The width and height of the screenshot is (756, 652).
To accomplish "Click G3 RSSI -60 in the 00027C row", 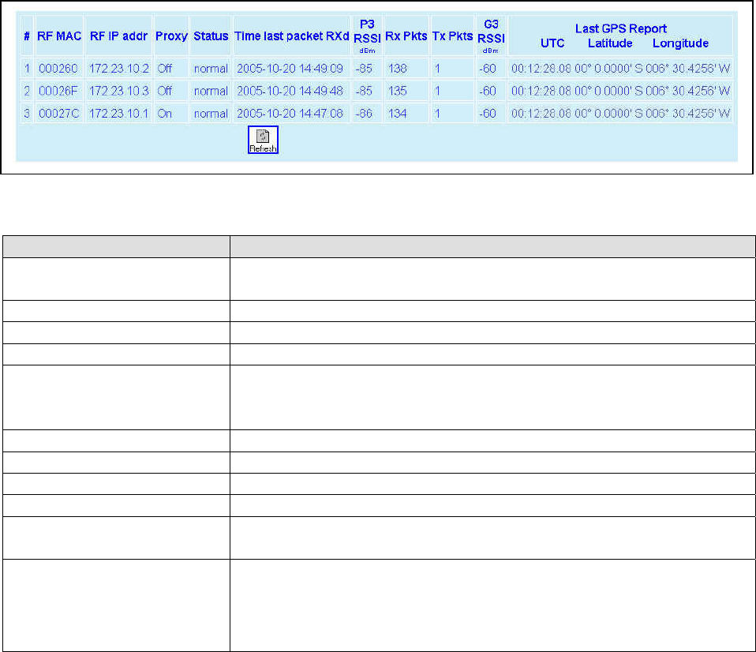I will pos(488,114).
